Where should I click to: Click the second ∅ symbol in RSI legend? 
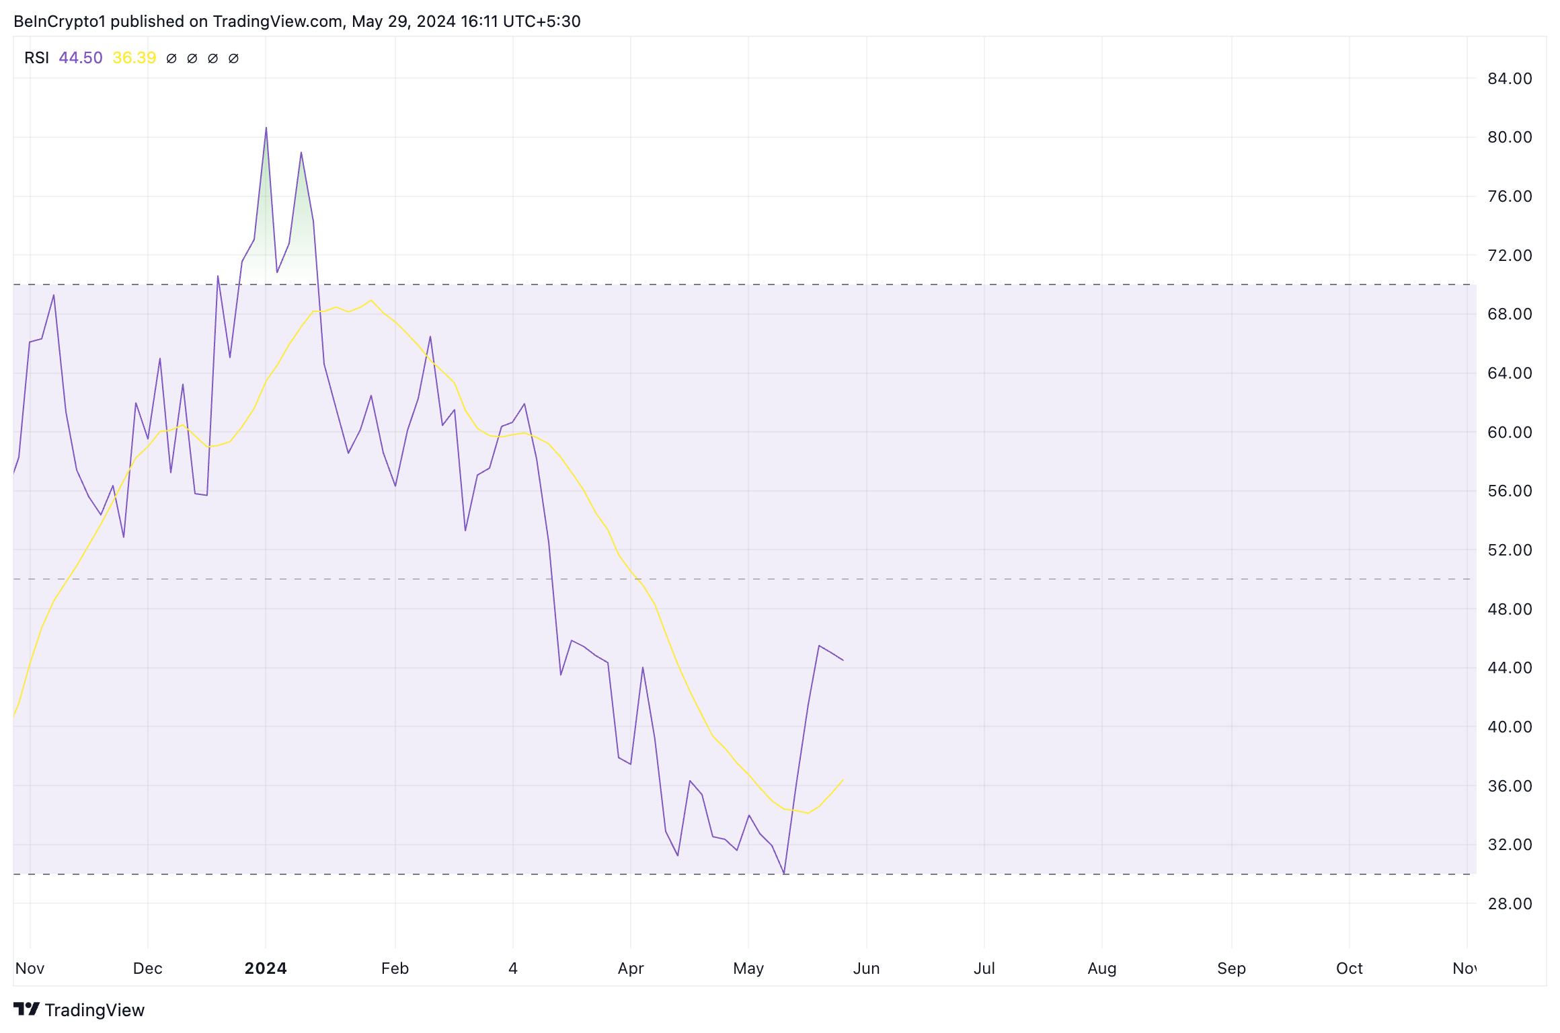(192, 59)
